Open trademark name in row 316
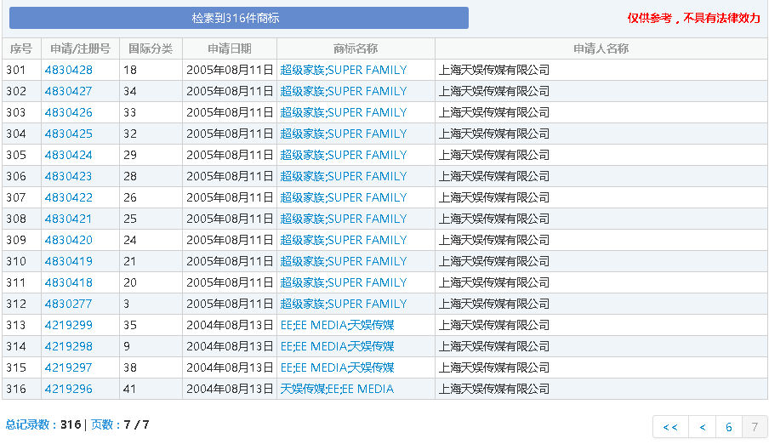The image size is (769, 444). 337,389
